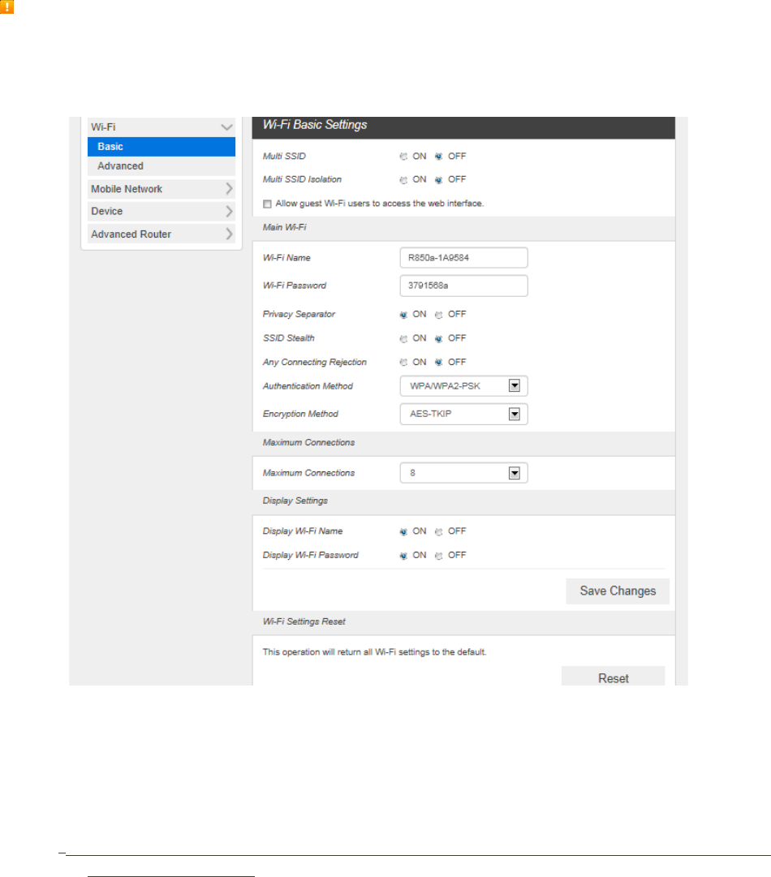771x877 pixels.
Task: Collapse the Wi-Fi sidebar section chevron
Action: [x=226, y=127]
